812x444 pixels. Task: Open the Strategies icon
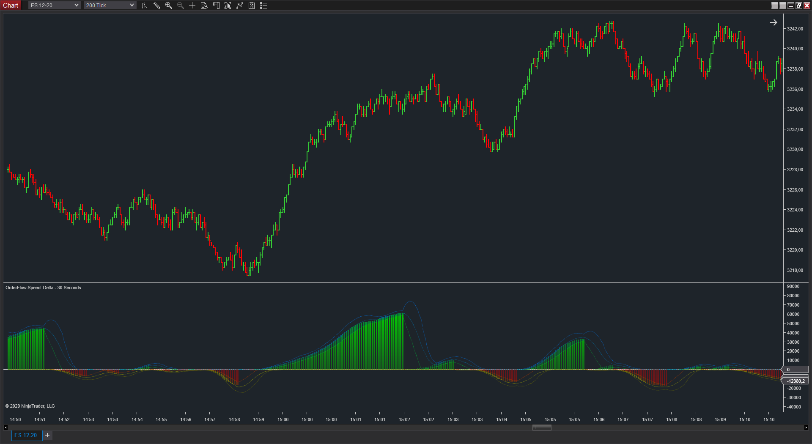(x=252, y=5)
